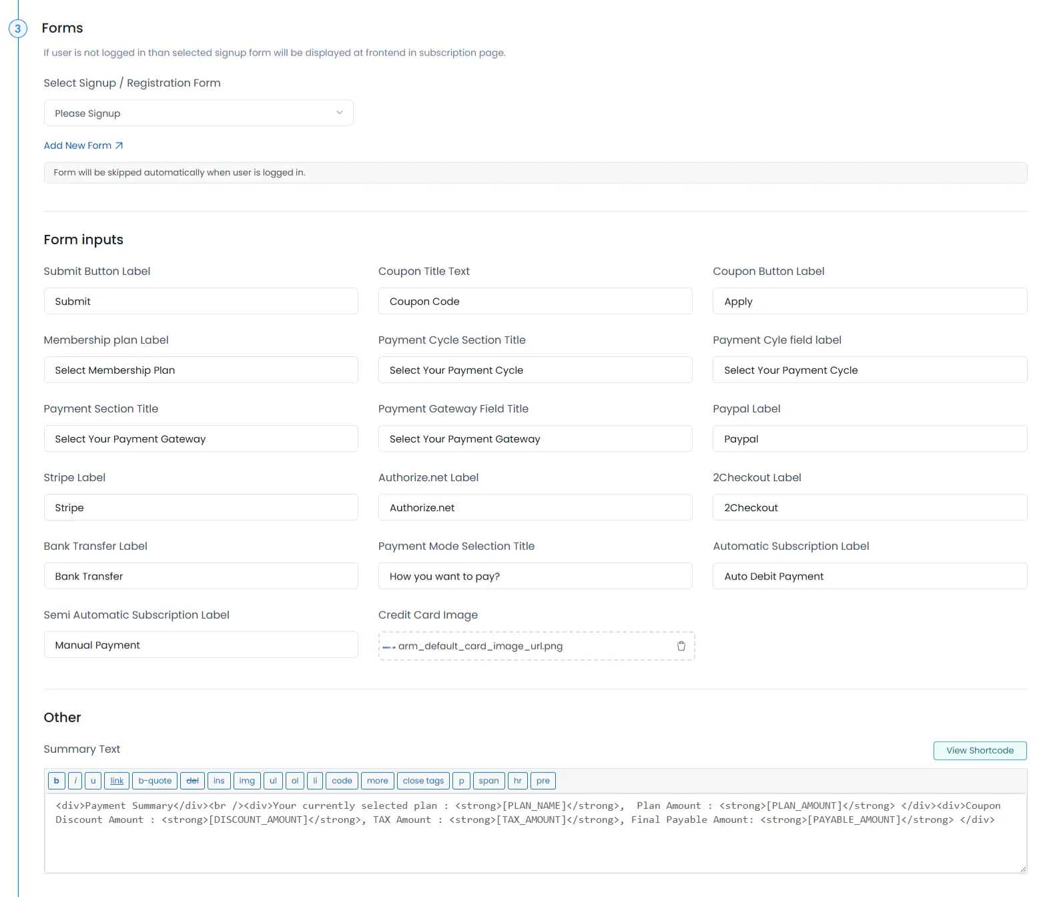Apply strikethrough with the del button

point(192,780)
